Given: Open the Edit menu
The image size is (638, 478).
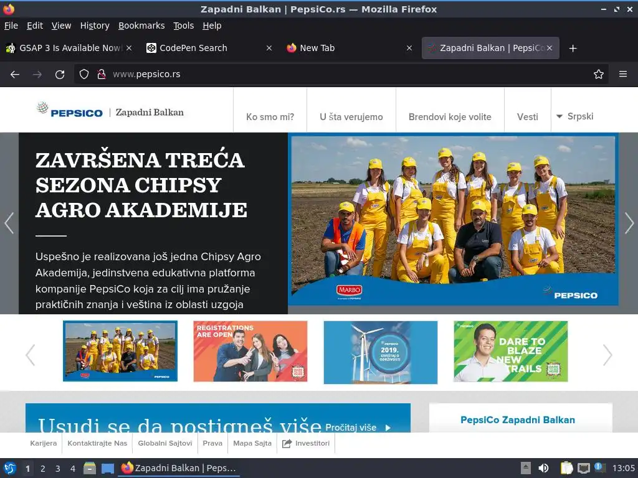Looking at the screenshot, I should pyautogui.click(x=35, y=26).
